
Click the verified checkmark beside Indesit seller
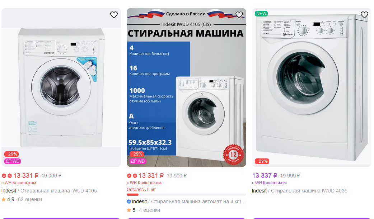pos(129,201)
